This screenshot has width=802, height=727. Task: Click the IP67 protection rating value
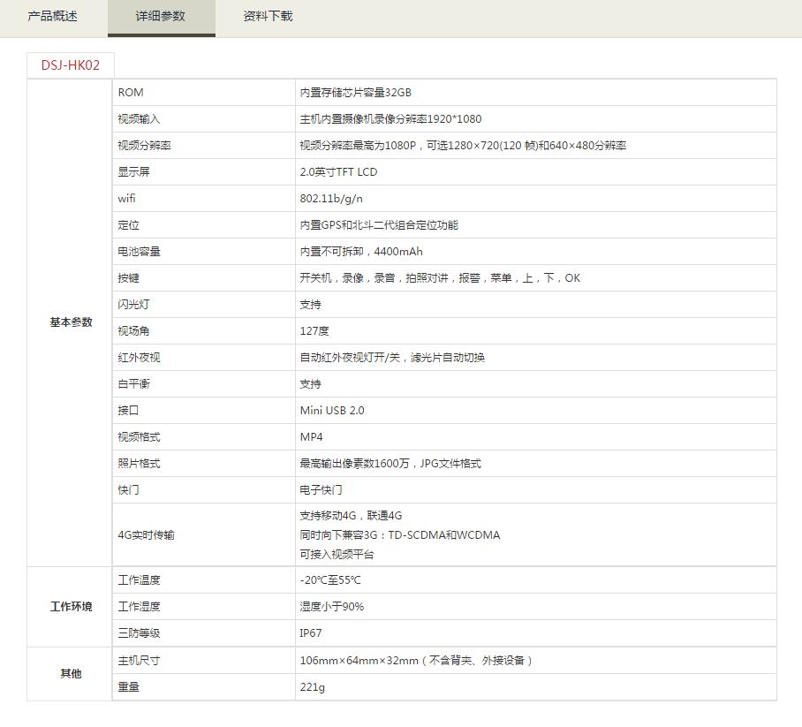click(311, 633)
